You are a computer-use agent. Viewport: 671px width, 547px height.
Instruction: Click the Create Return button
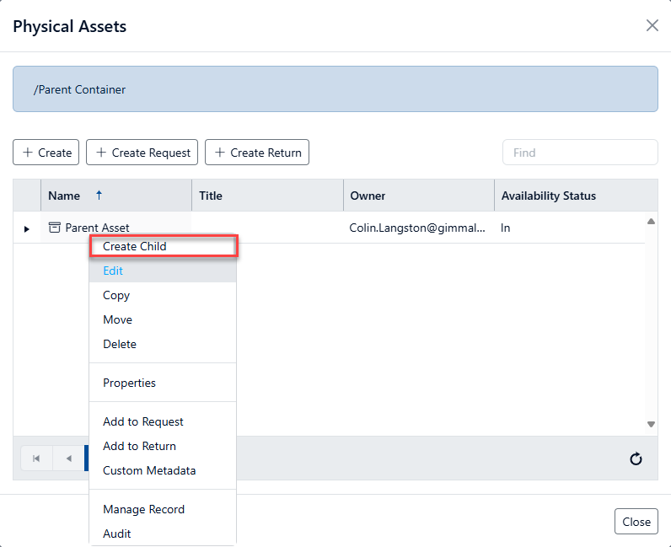tap(257, 153)
